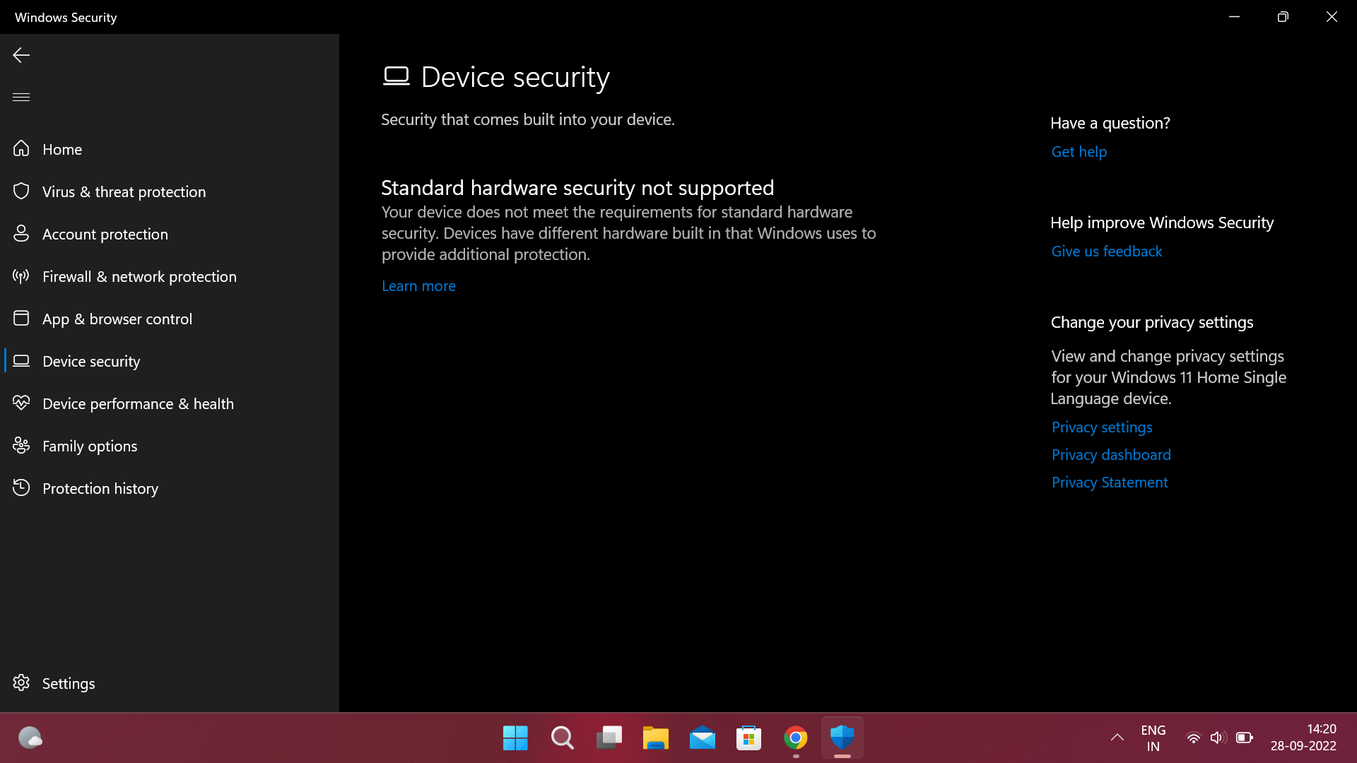Viewport: 1357px width, 763px height.
Task: Click the Privacy Statement link
Action: click(1109, 483)
